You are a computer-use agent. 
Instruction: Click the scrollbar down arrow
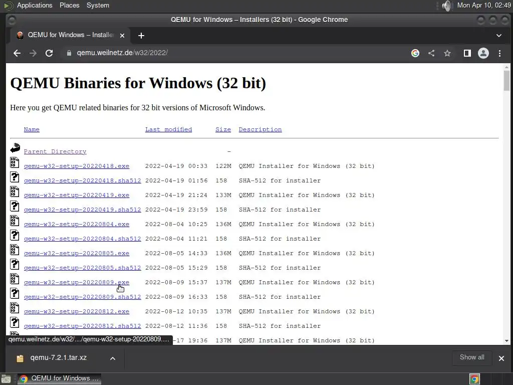tap(506, 341)
